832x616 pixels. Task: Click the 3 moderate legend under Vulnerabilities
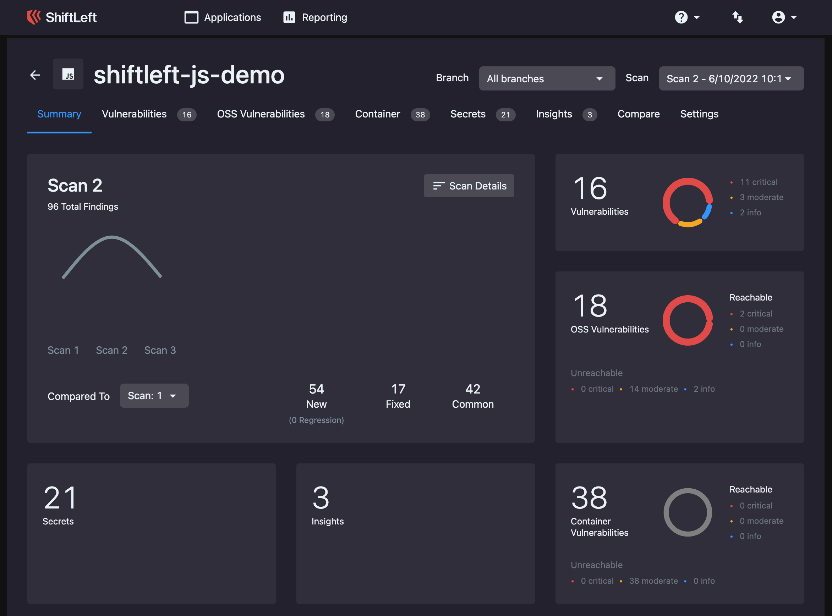pyautogui.click(x=761, y=197)
